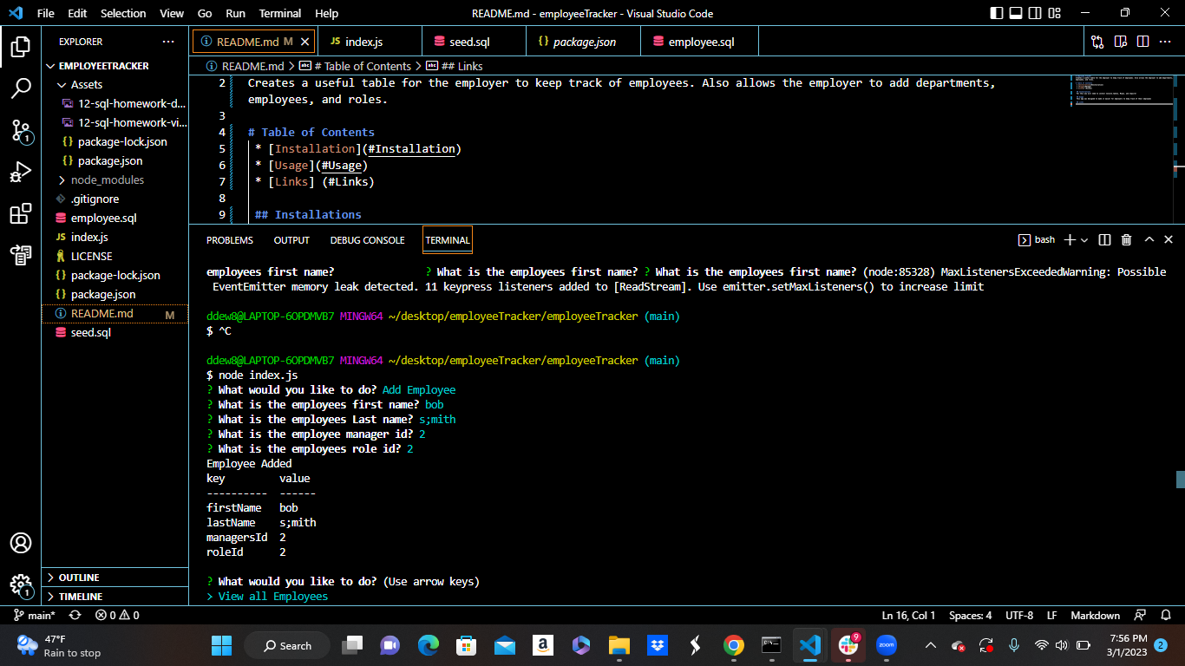Screen dimensions: 1185x666
Task: Kill terminal with the trash icon
Action: click(x=1126, y=240)
